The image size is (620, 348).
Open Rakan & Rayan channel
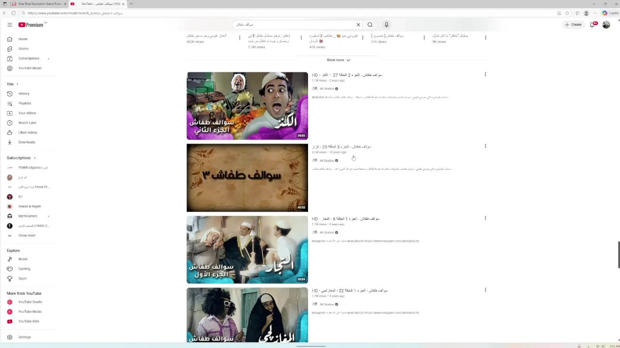click(x=29, y=206)
